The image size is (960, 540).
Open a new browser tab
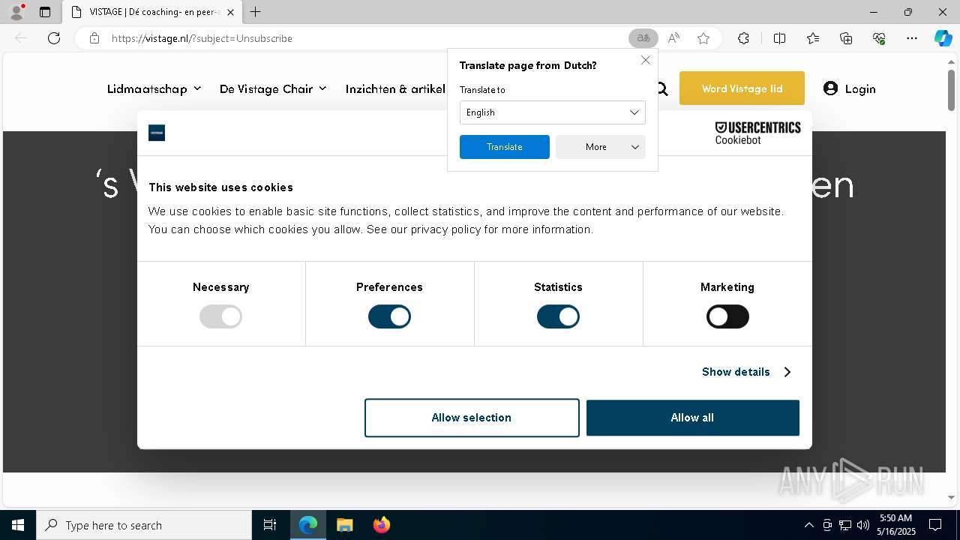(x=256, y=12)
